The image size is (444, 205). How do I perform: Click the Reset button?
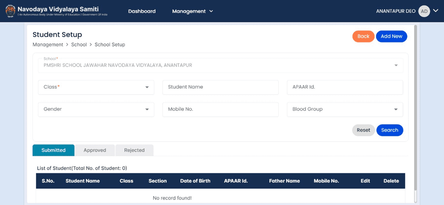364,130
